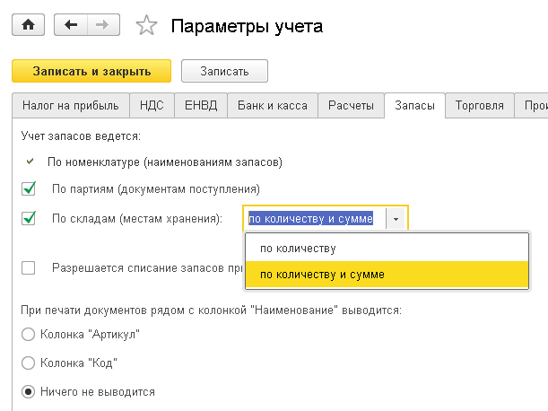
Task: Choose "по количеству и сумме" list option
Action: pyautogui.click(x=322, y=275)
